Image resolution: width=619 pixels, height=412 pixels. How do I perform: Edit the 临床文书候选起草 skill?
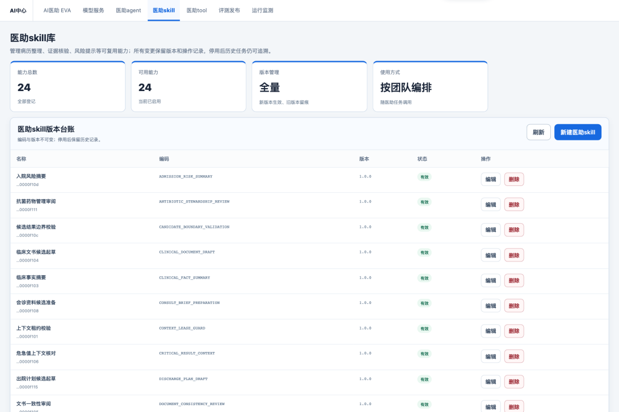pos(491,255)
